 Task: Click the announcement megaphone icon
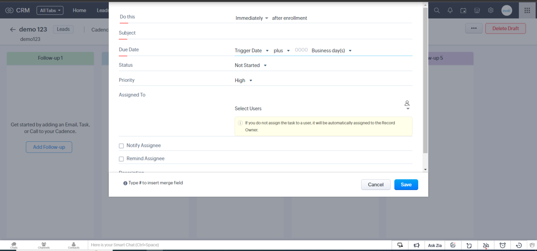[x=416, y=245]
